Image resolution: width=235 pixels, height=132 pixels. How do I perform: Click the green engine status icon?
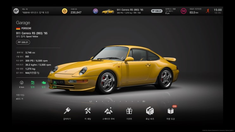[44, 83]
